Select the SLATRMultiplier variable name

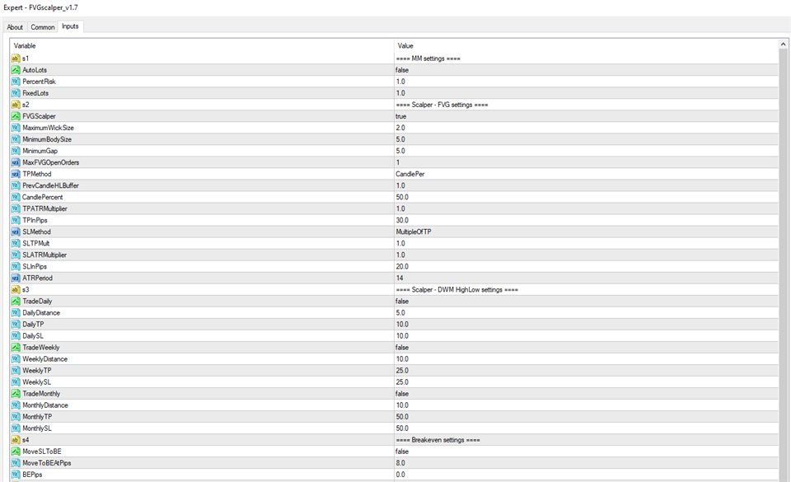pyautogui.click(x=44, y=255)
